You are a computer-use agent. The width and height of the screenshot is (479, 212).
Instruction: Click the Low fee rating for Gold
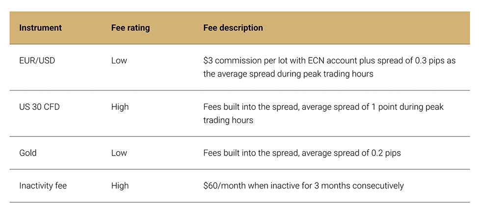click(x=119, y=153)
